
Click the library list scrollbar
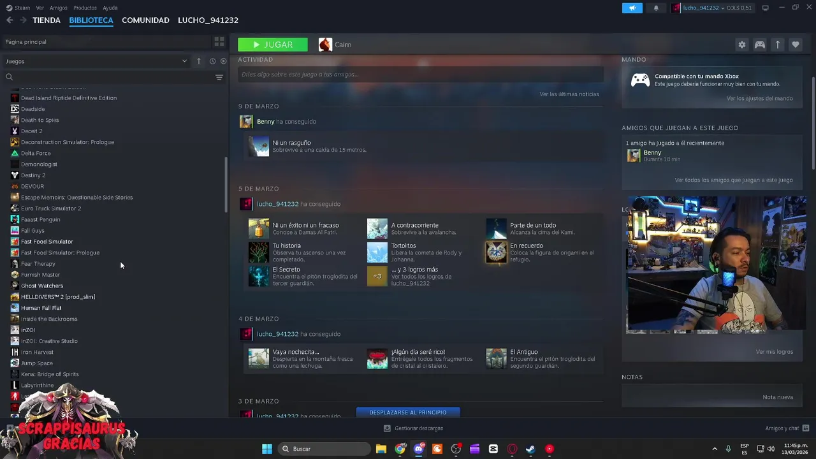226,185
